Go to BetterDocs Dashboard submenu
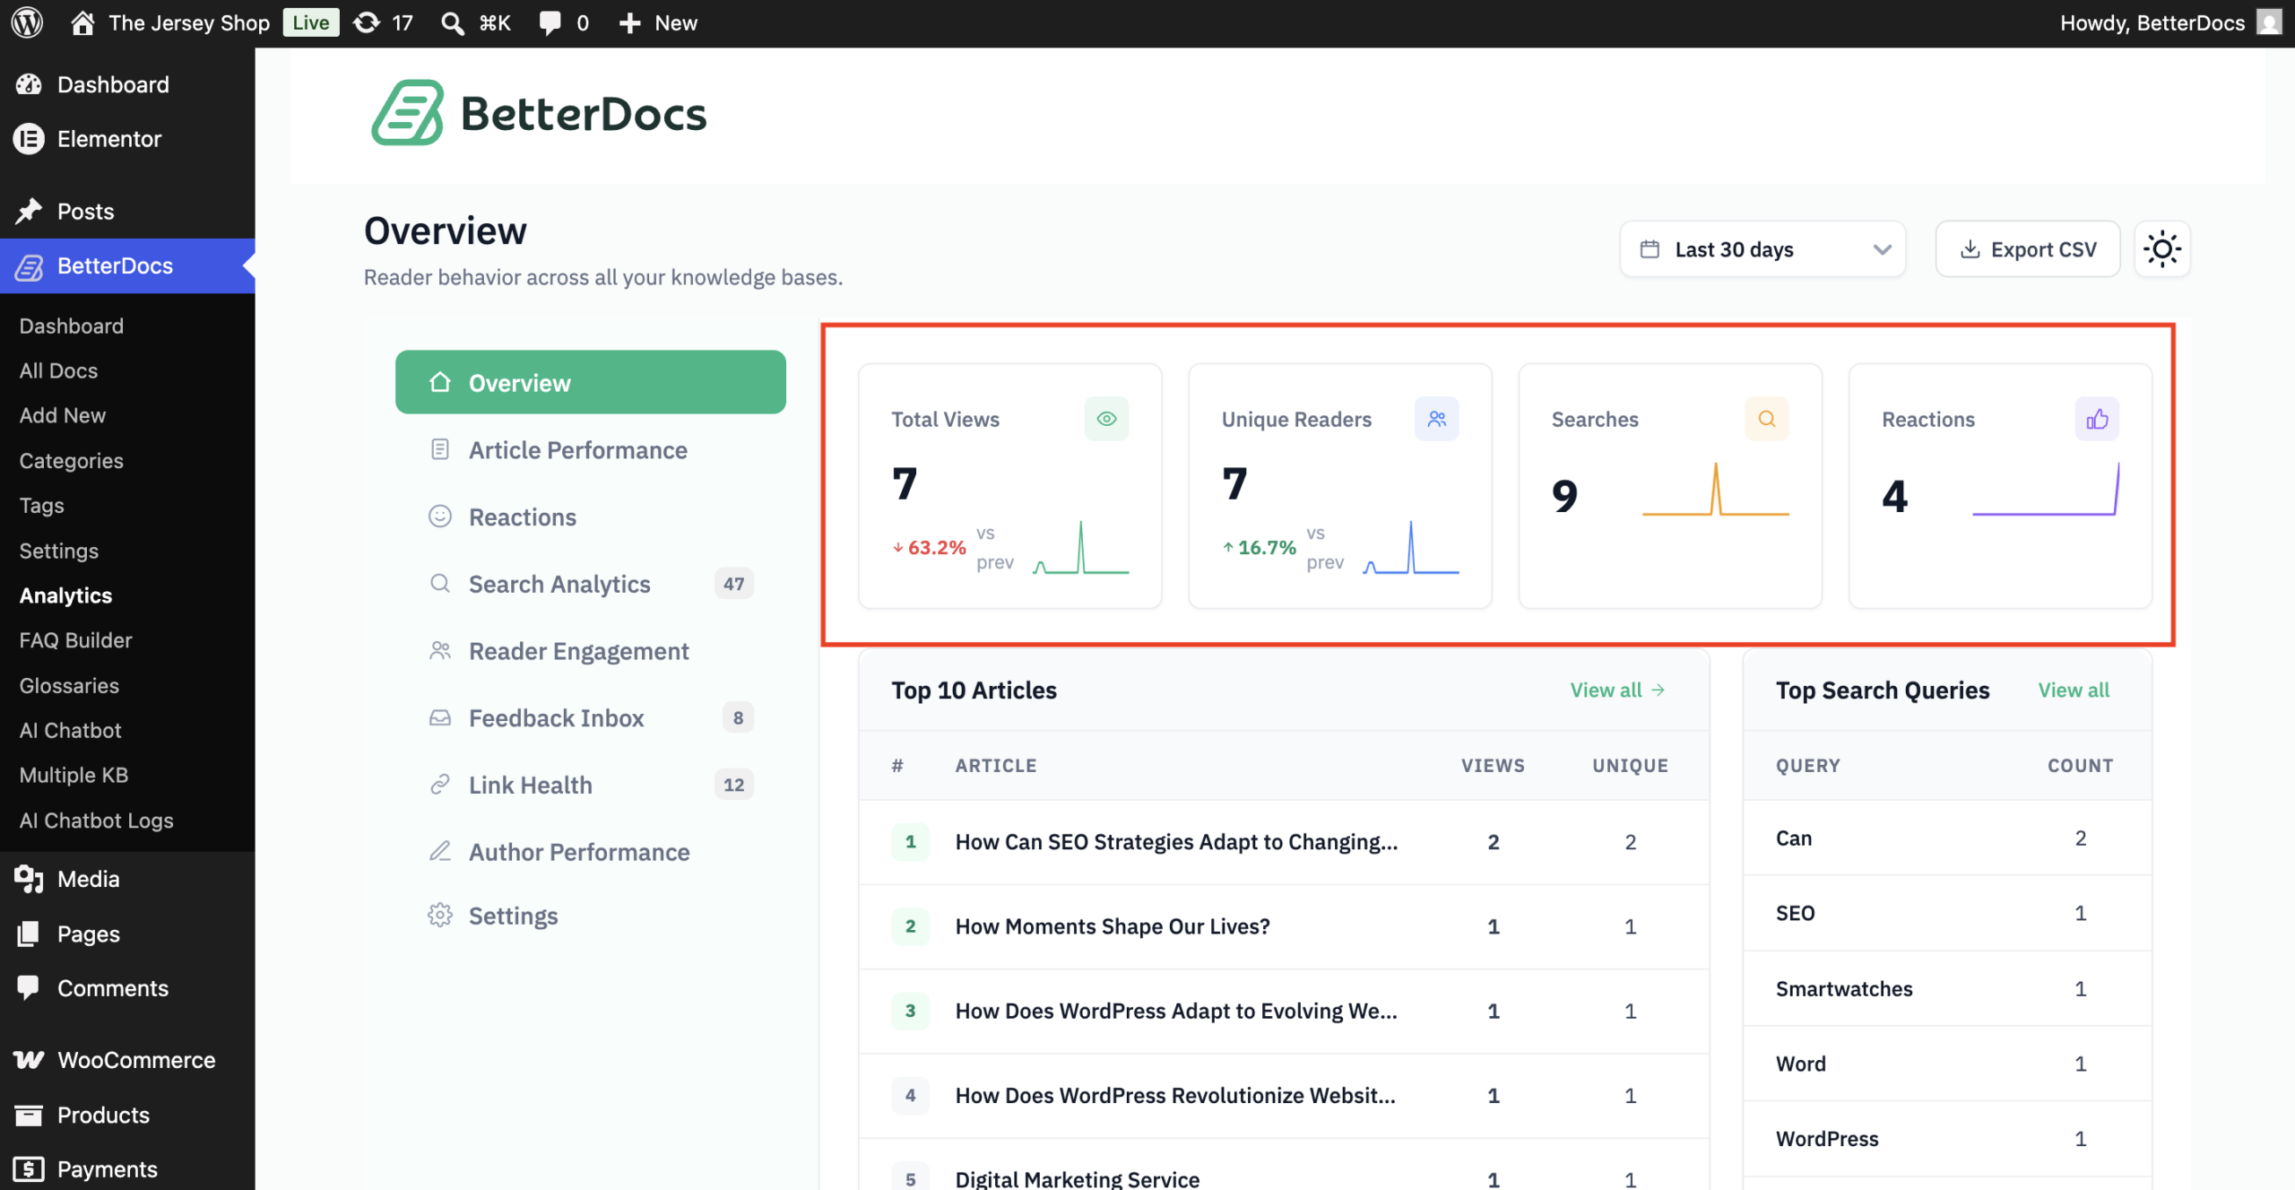 coord(72,326)
